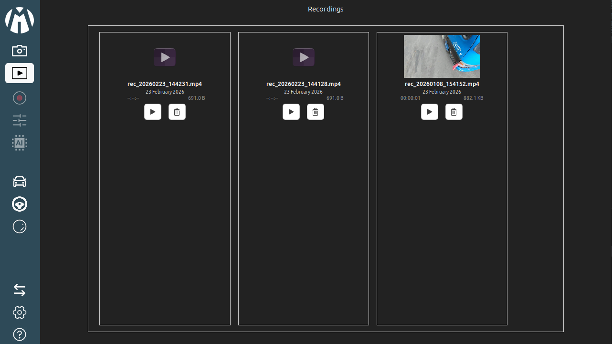Delete recording rec_20260223_144128.mp4
This screenshot has height=344, width=612.
pyautogui.click(x=316, y=112)
